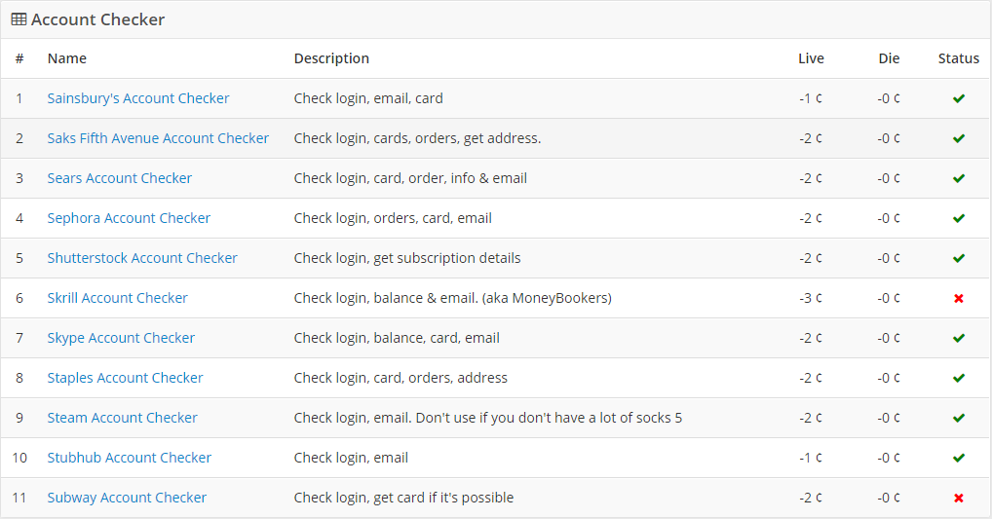Click the green check status for Skype
This screenshot has width=992, height=519.
959,338
